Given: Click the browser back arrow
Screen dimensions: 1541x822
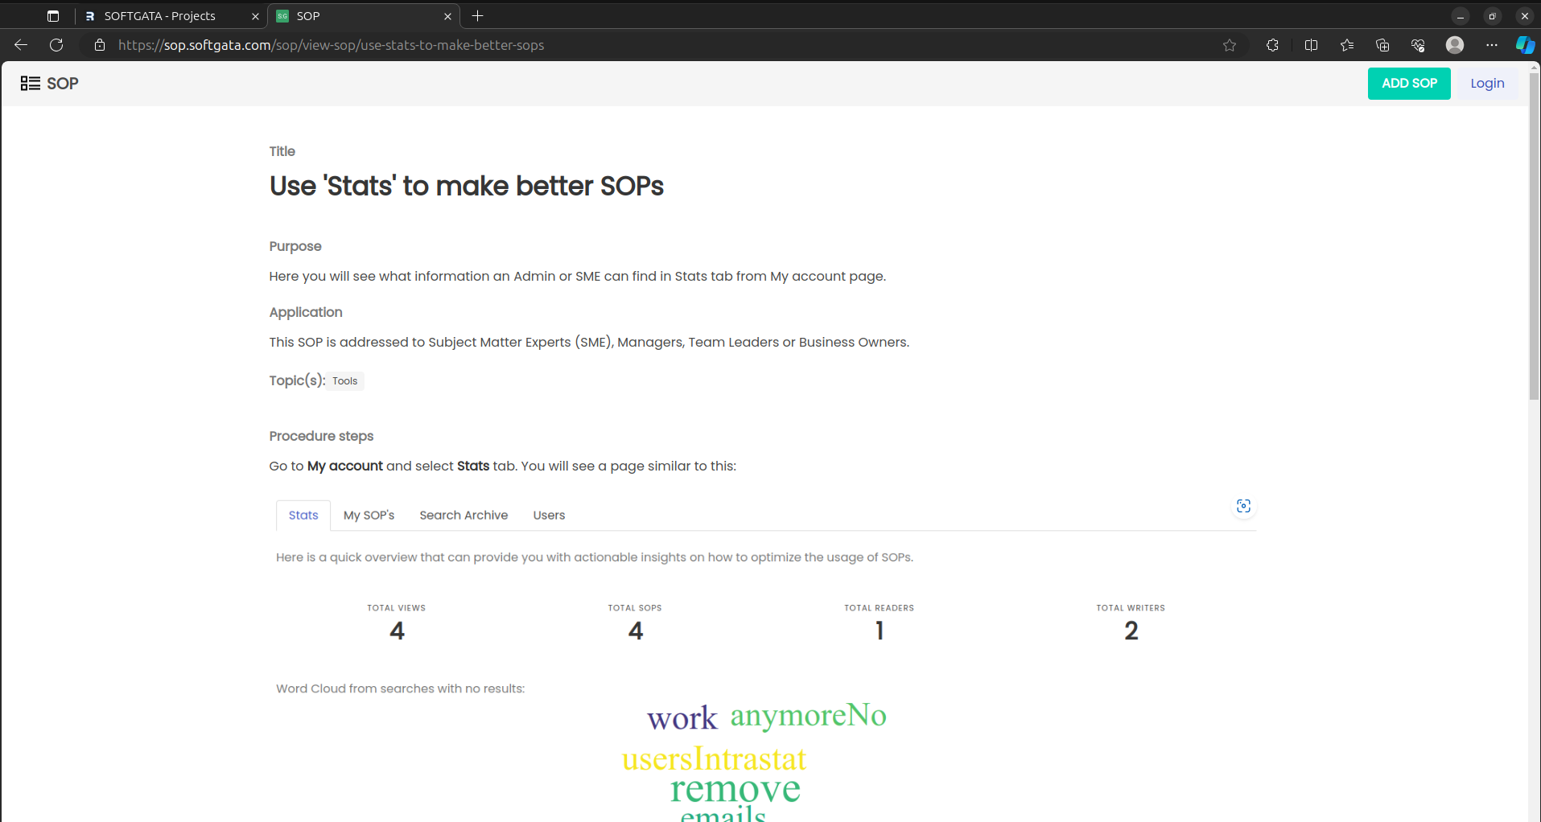Looking at the screenshot, I should point(21,45).
